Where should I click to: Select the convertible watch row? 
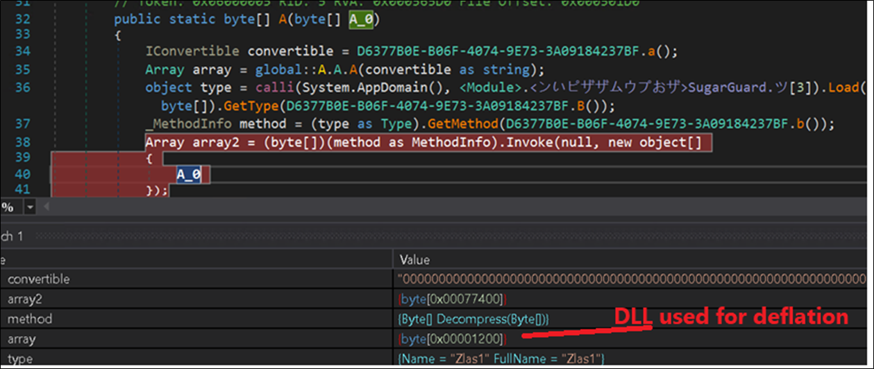pyautogui.click(x=38, y=279)
